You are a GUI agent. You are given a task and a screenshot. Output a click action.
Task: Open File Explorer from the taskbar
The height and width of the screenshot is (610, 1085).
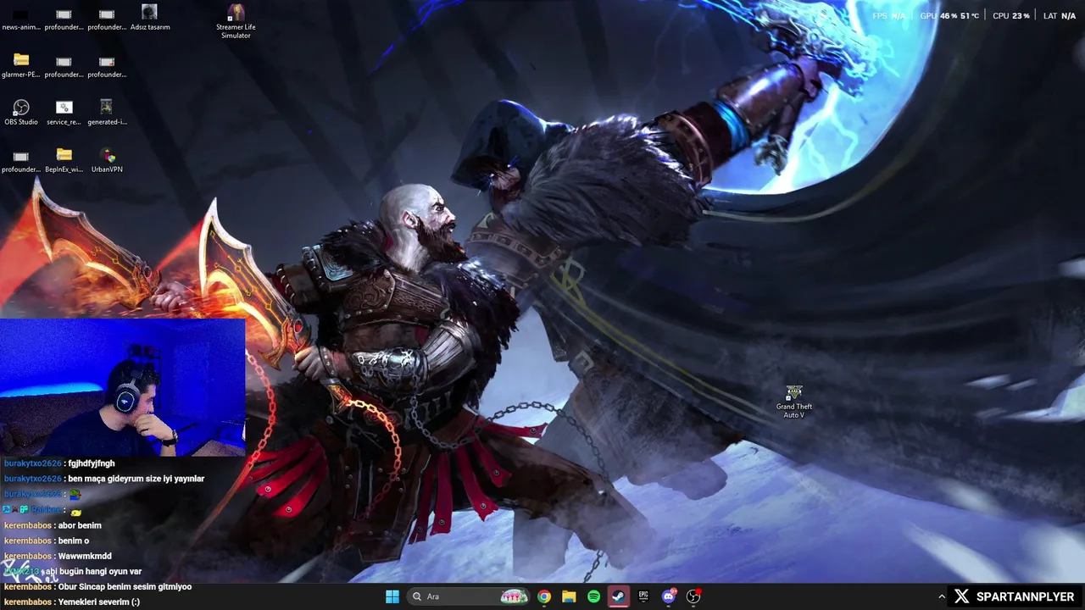coord(569,596)
